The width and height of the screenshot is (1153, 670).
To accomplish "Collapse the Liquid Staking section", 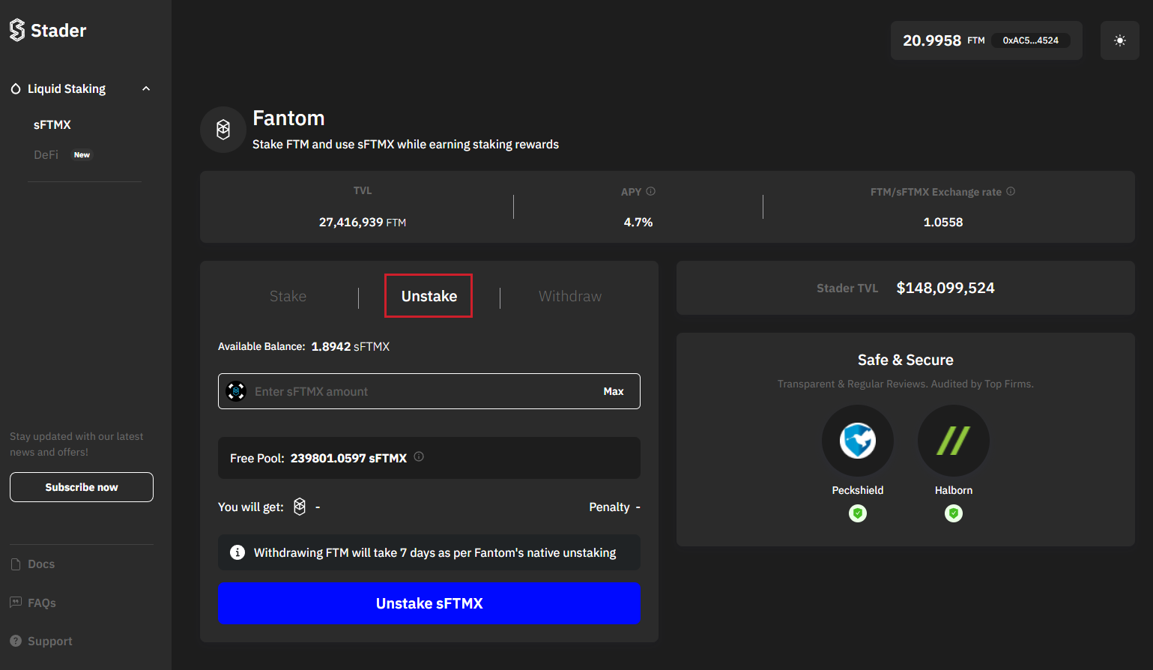I will tap(146, 88).
